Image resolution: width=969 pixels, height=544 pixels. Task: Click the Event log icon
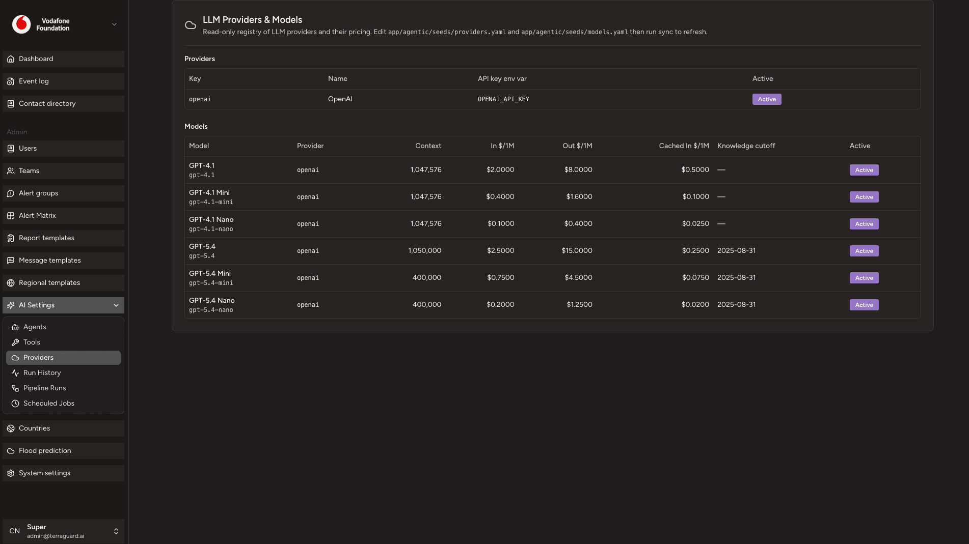click(x=11, y=81)
